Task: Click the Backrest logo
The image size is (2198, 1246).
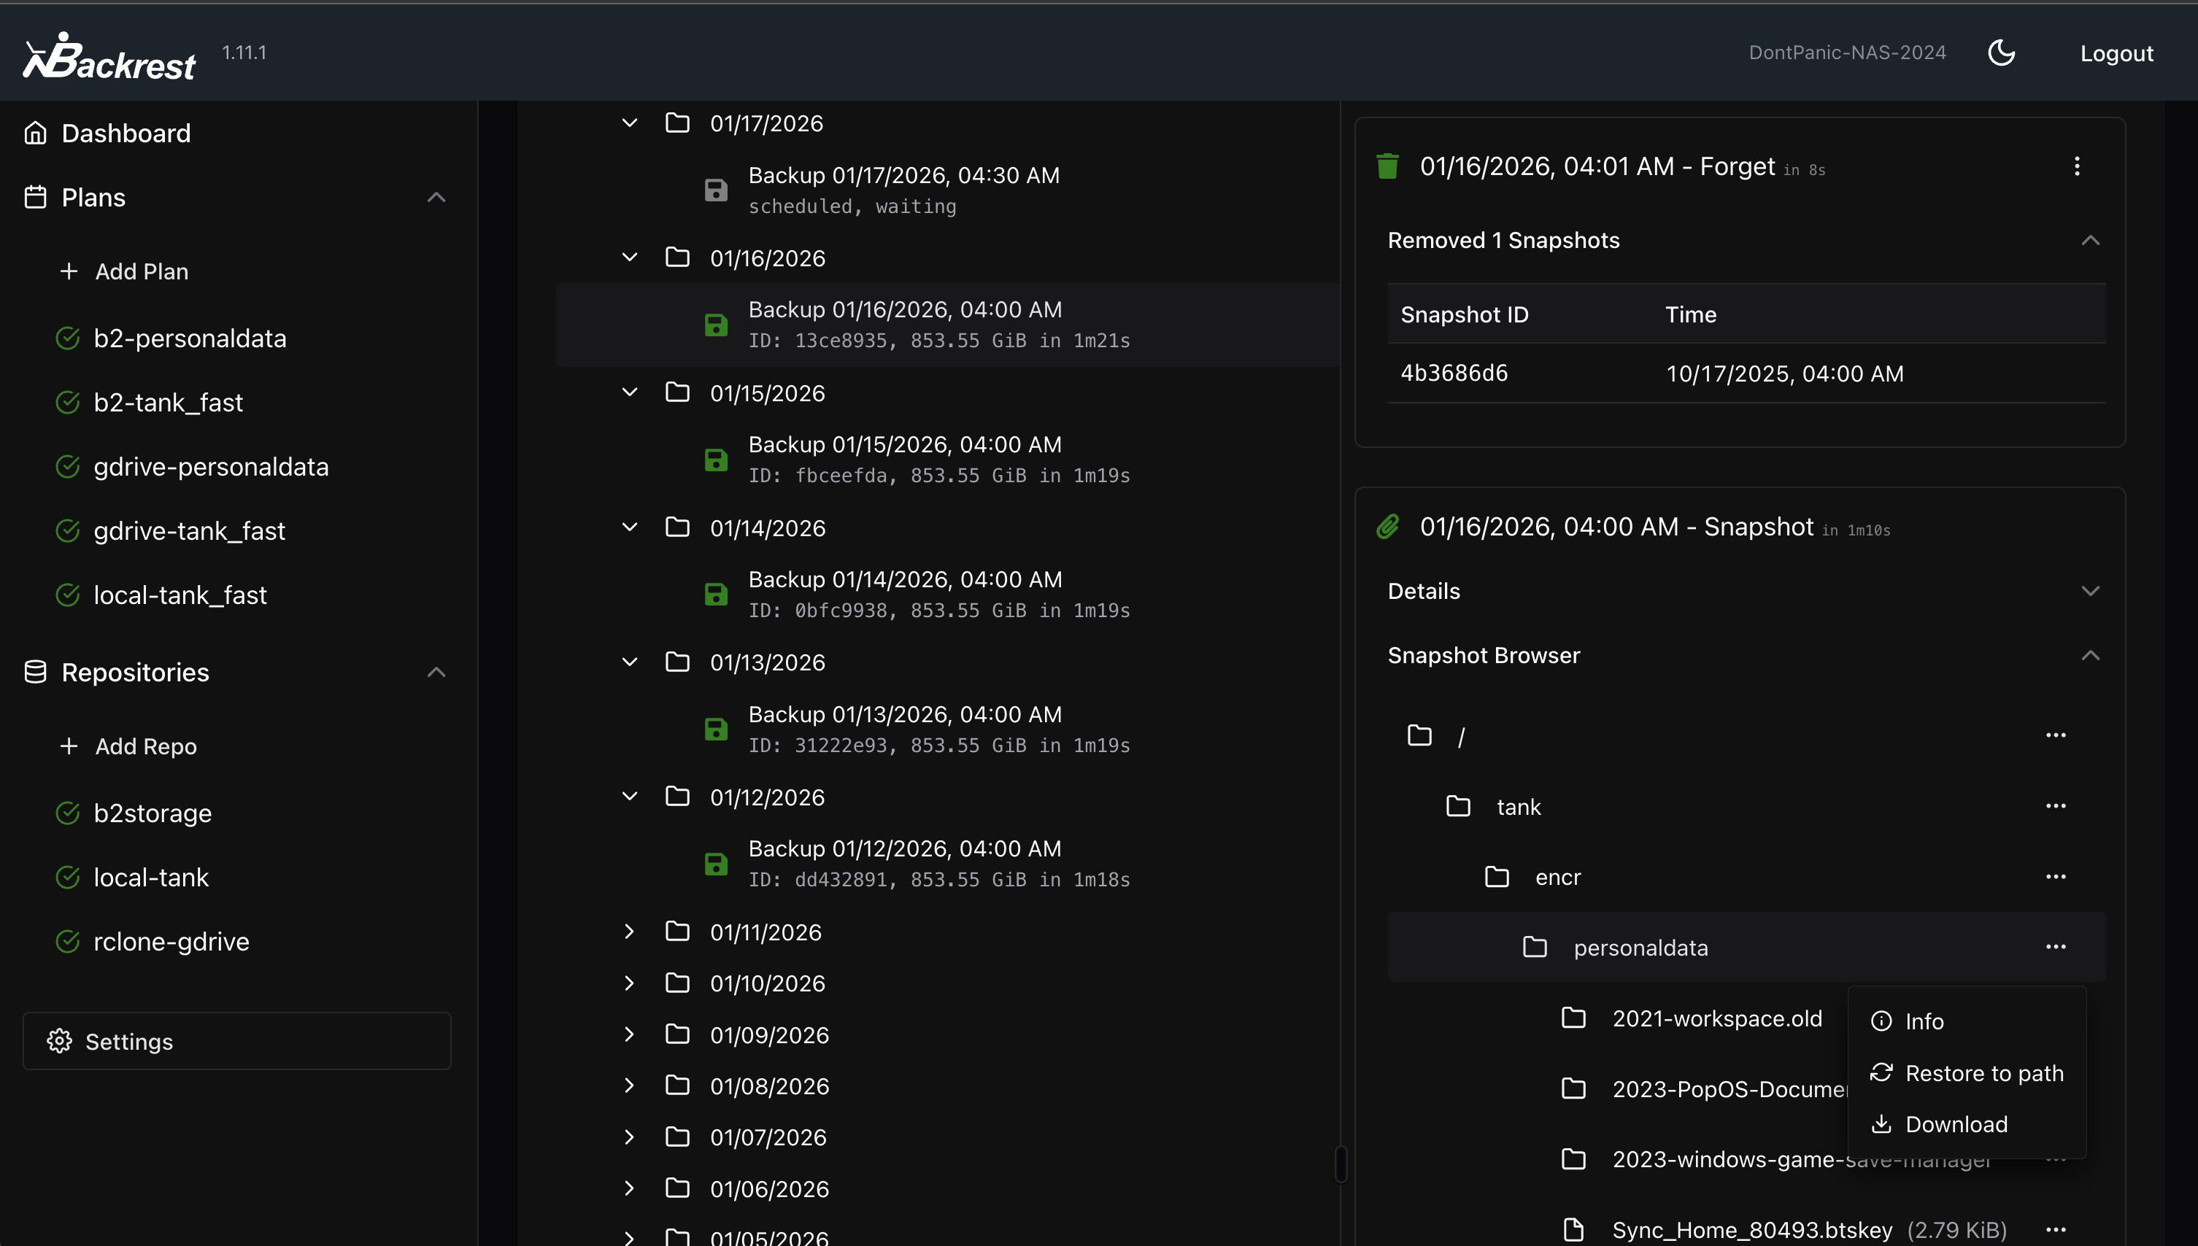Action: [109, 56]
